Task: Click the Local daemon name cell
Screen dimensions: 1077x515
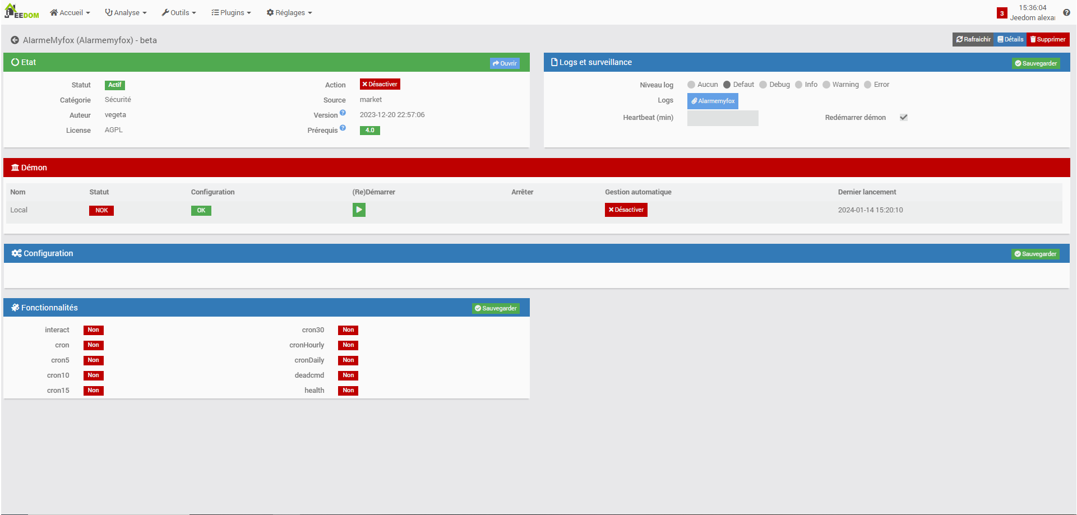Action: 19,210
